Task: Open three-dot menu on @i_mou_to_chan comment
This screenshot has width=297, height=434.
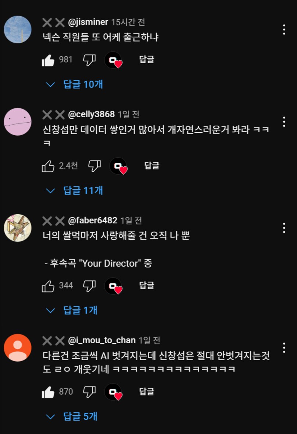Action: [284, 348]
